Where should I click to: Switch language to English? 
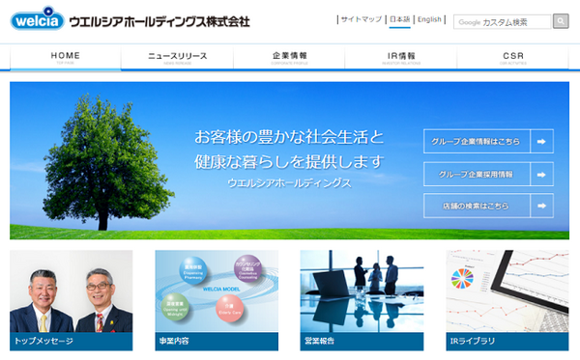pos(429,19)
